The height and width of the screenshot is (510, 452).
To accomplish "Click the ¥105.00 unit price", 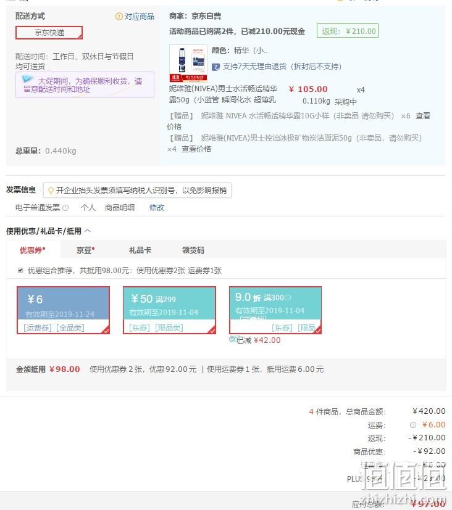I will tap(308, 89).
